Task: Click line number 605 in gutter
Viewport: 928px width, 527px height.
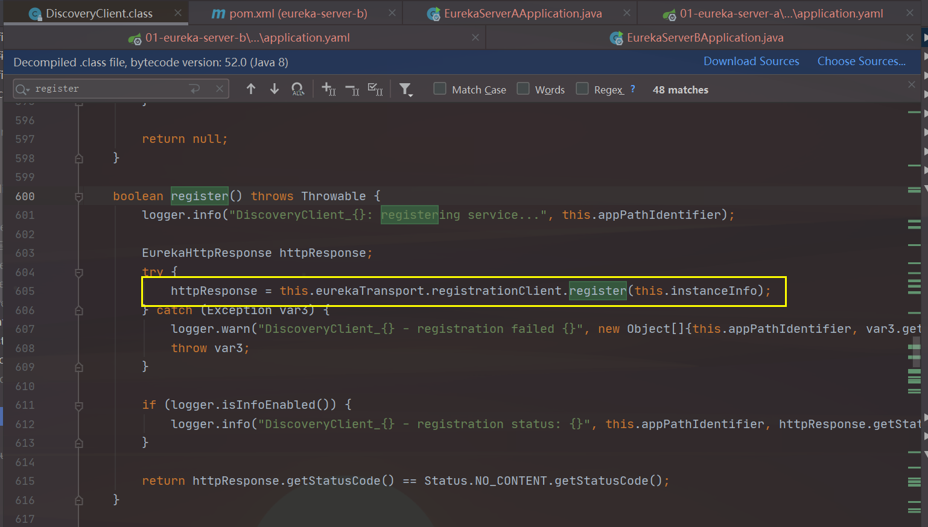Action: pos(25,291)
